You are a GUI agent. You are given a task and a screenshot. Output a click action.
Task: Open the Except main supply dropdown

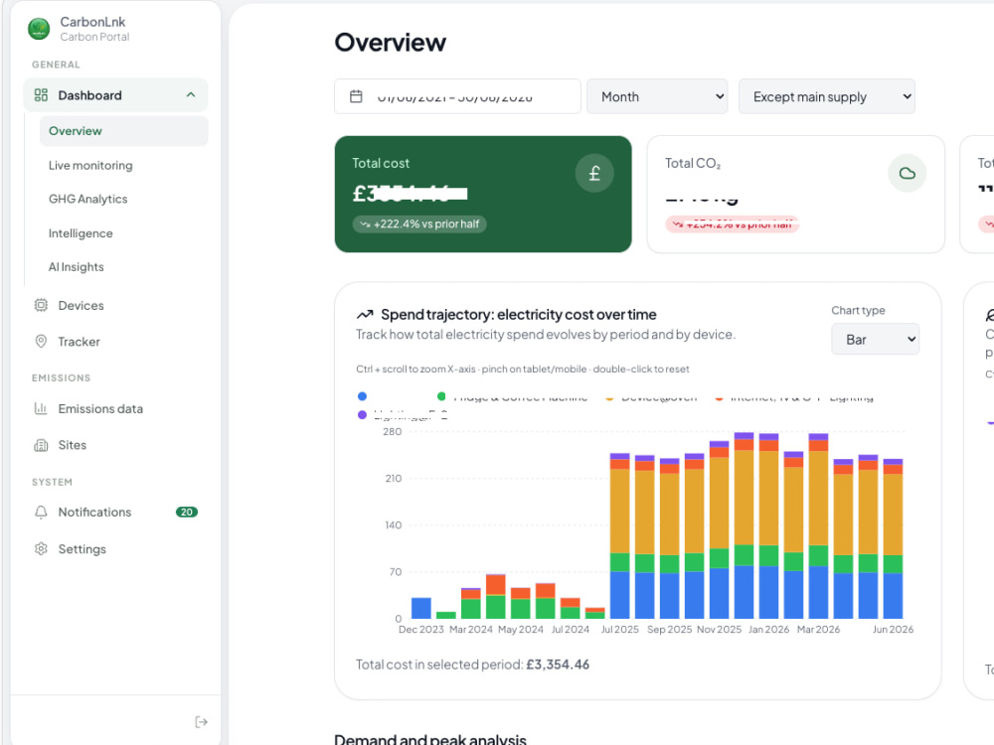827,96
